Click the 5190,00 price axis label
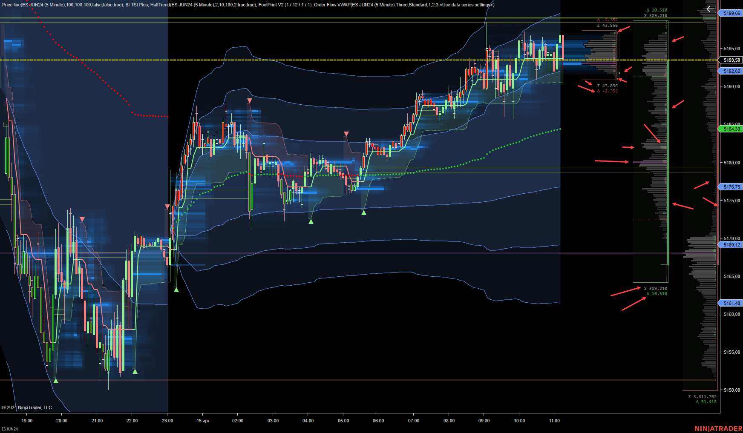This screenshot has height=433, width=743. (x=732, y=86)
